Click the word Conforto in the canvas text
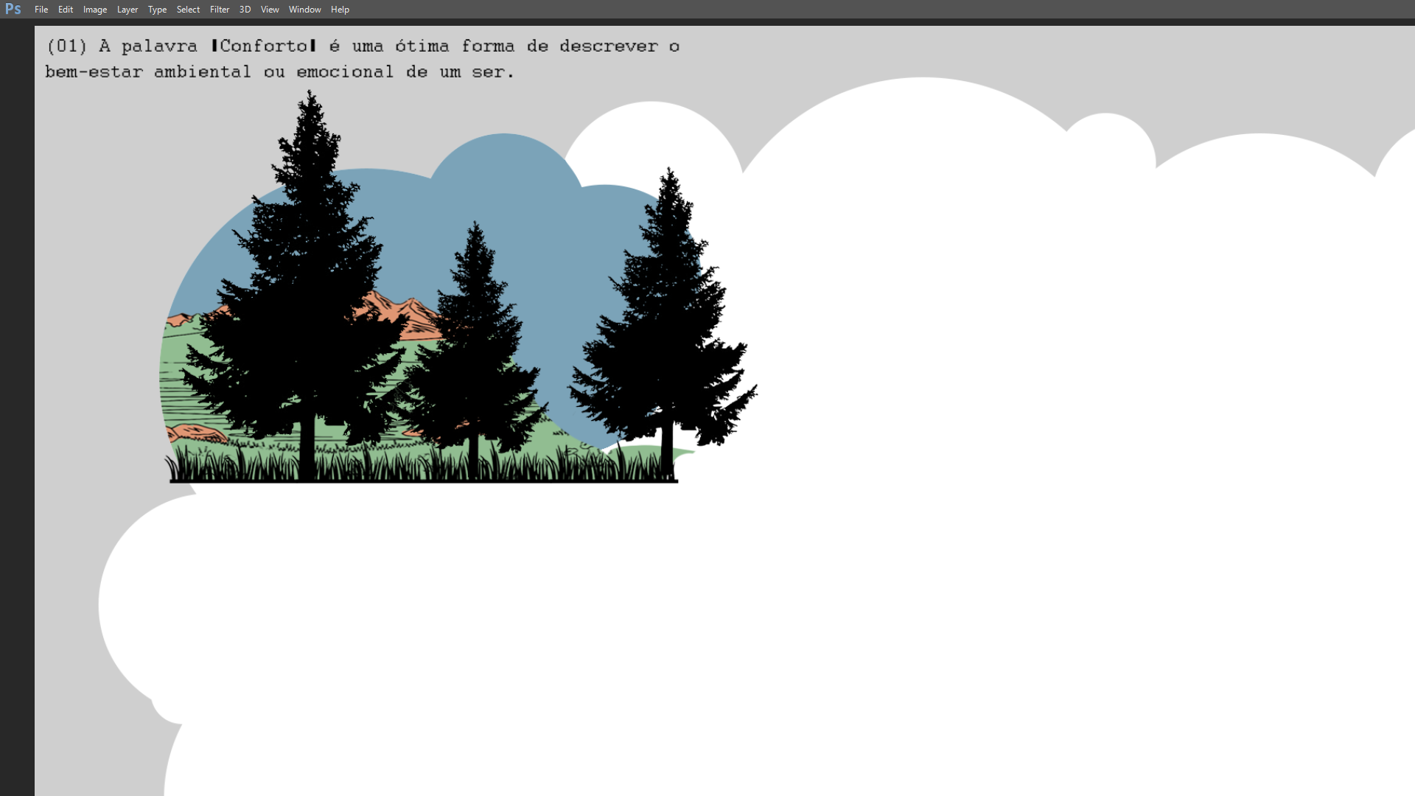The height and width of the screenshot is (796, 1415). (264, 46)
